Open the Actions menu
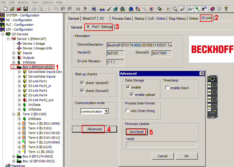The width and height of the screenshot is (234, 167). coord(23,2)
